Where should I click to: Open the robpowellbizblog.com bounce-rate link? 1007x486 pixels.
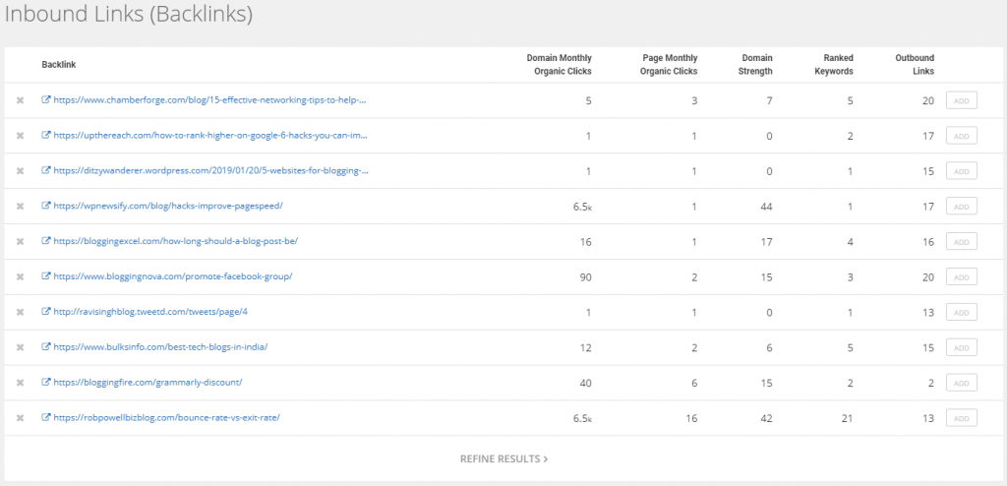tap(166, 418)
